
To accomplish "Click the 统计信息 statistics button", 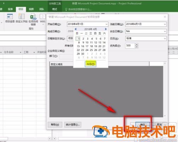I will [x=73, y=125].
